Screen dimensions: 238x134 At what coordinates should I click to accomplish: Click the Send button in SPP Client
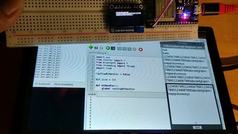(197, 127)
